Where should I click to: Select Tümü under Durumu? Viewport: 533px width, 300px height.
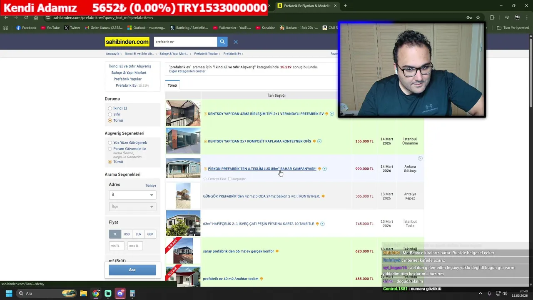(x=110, y=120)
